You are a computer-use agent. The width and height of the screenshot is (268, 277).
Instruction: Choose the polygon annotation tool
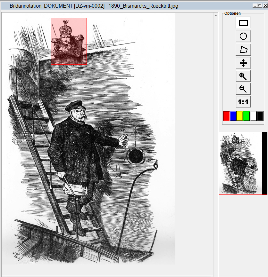pyautogui.click(x=243, y=50)
